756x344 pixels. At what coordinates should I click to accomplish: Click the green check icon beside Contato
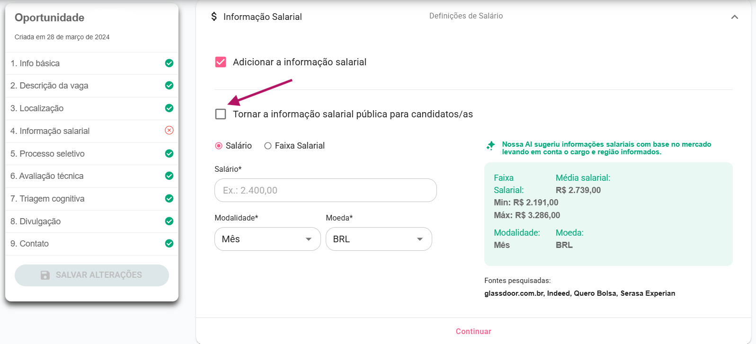[x=169, y=243]
